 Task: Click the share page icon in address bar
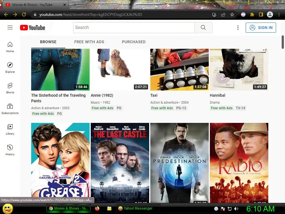click(x=223, y=14)
